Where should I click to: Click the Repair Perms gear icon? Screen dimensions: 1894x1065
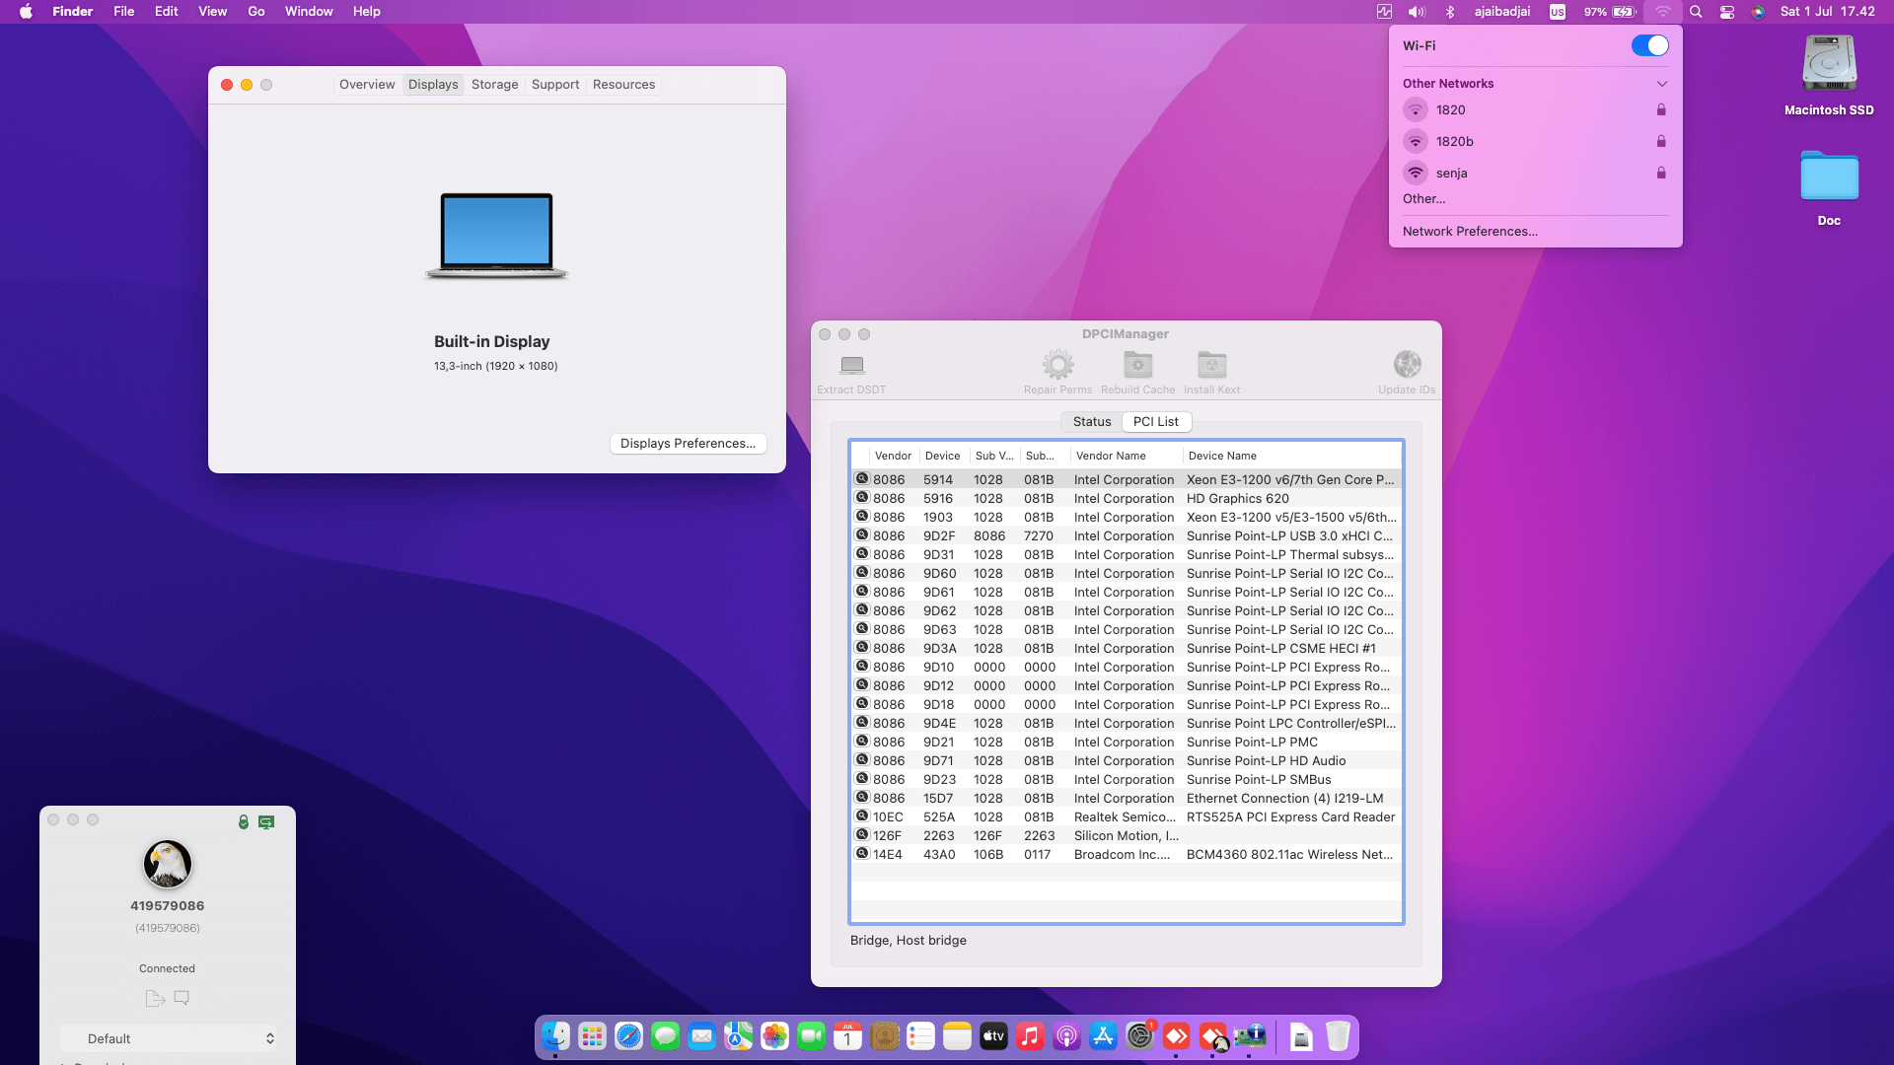point(1057,365)
